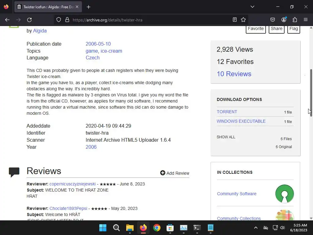
Task: Close the Twister Icefun tab
Action: coord(77,7)
